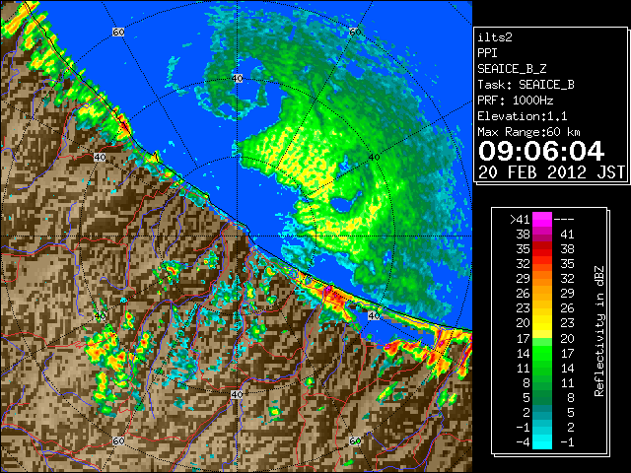Click the '---' legend label
631x473 pixels.
(564, 220)
